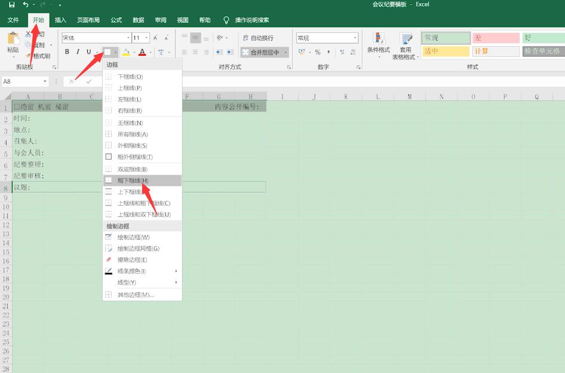Click the Undo arrow icon
The height and width of the screenshot is (373, 565).
26,5
